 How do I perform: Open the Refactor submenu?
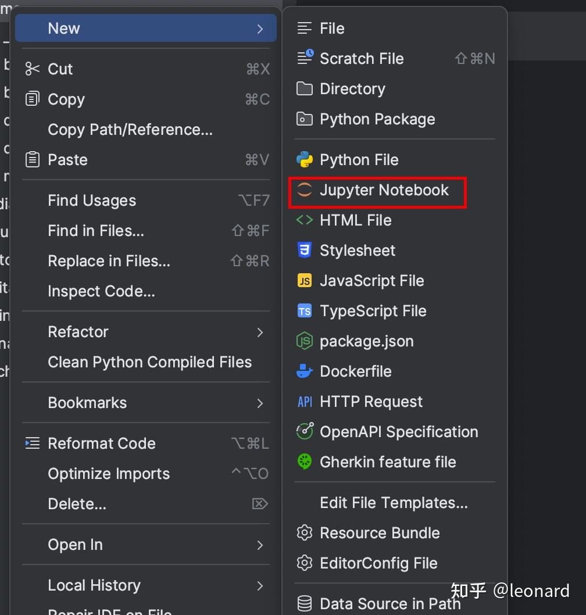coord(78,331)
